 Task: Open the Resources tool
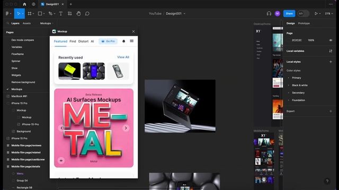69,14
